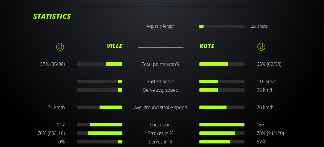The width and height of the screenshot is (324, 147).
Task: Click Kots' player profile icon
Action: [261, 46]
